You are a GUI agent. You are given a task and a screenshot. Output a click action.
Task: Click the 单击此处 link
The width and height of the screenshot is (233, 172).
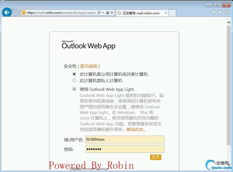point(135,130)
